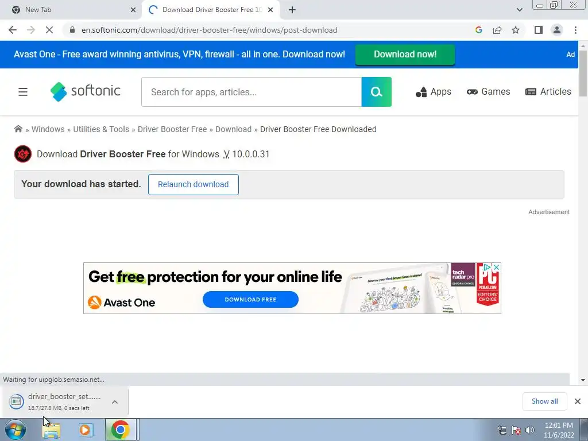
Task: Click the volume speaker tray icon
Action: pos(529,430)
